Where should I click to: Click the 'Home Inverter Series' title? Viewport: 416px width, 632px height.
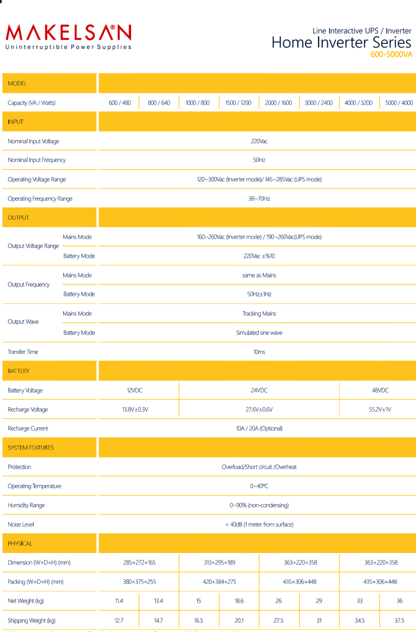(x=341, y=43)
